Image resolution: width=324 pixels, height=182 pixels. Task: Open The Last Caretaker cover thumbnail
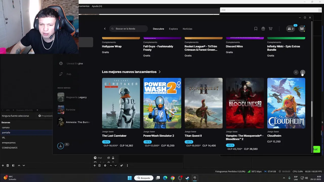[x=121, y=103]
